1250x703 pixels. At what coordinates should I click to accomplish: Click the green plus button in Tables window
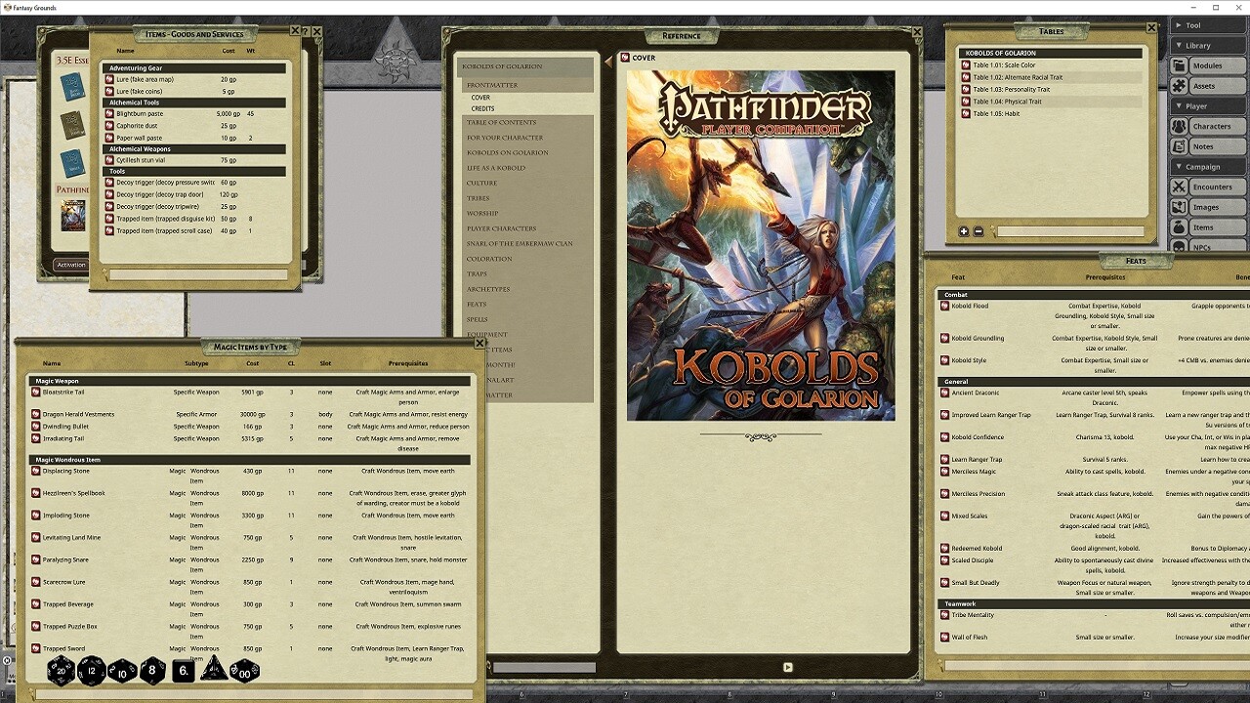(x=964, y=232)
